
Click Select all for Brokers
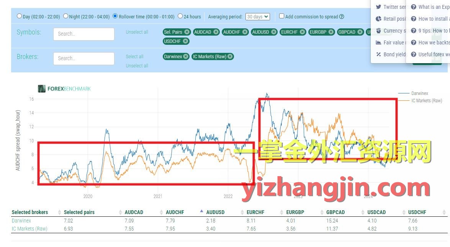click(x=134, y=57)
